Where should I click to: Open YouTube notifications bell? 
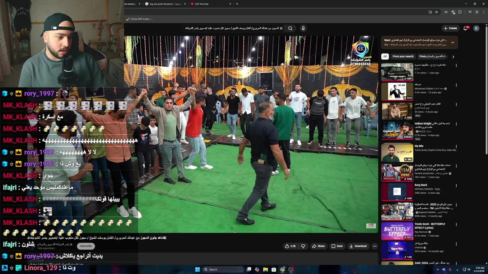(466, 28)
